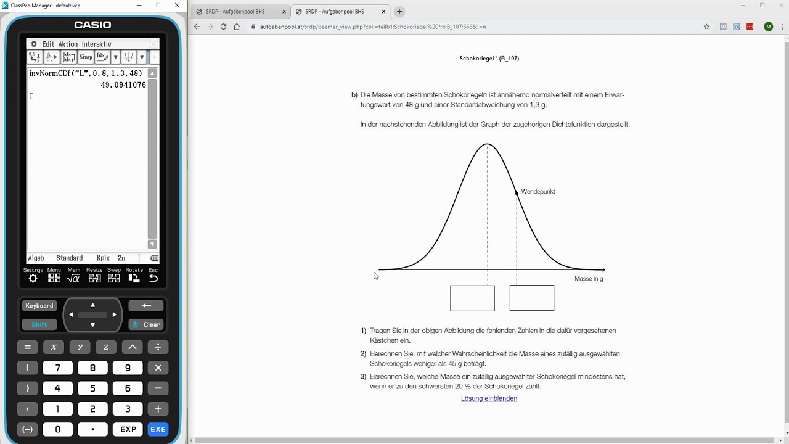
Task: Click the Clear key on the calculator
Action: (x=146, y=324)
